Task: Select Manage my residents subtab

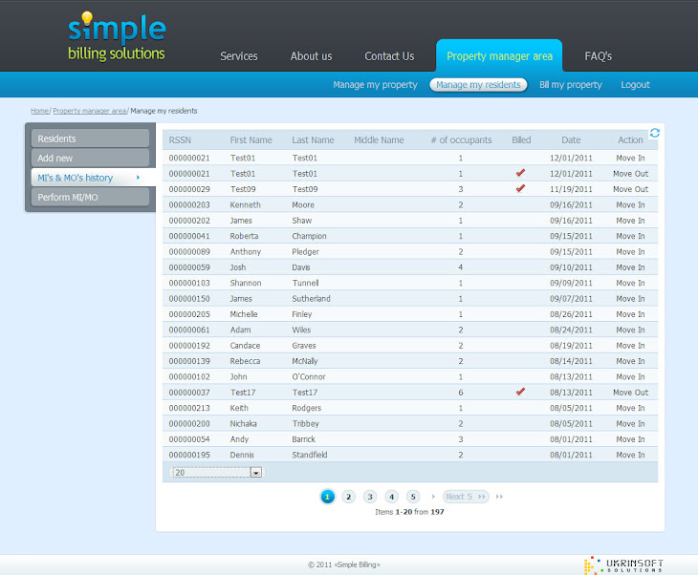Action: (x=478, y=84)
